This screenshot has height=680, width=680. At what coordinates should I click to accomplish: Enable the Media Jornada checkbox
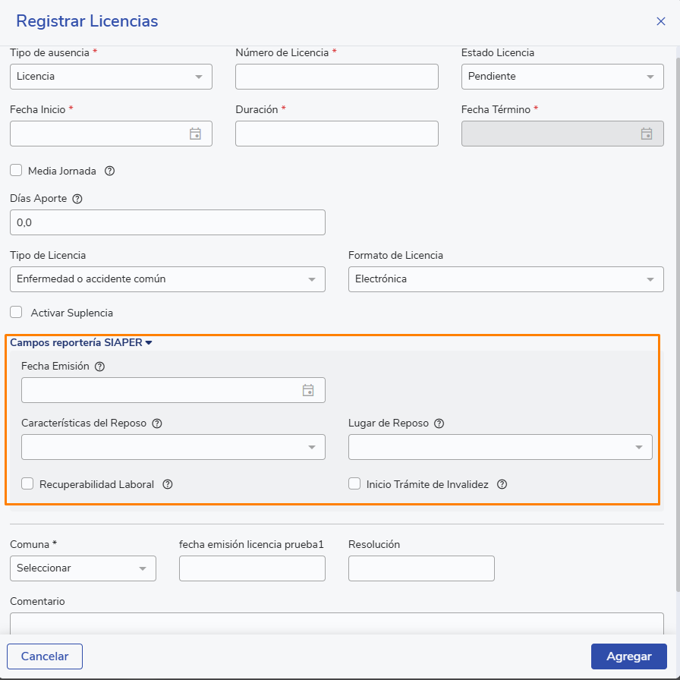[16, 171]
